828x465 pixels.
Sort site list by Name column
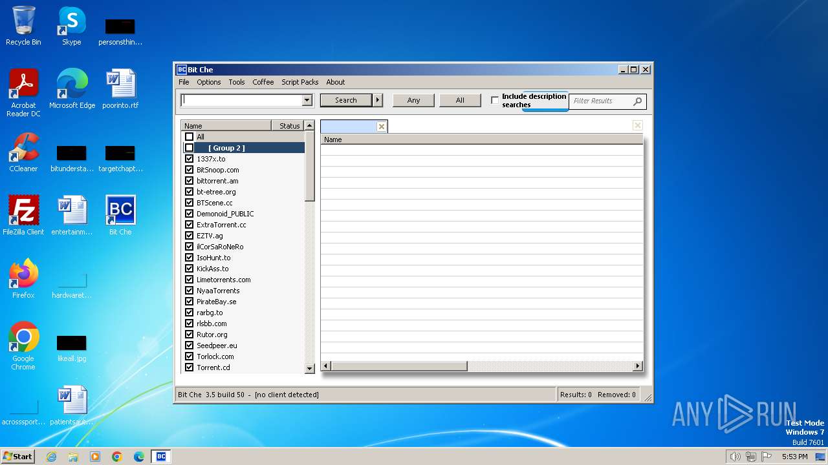[226, 126]
